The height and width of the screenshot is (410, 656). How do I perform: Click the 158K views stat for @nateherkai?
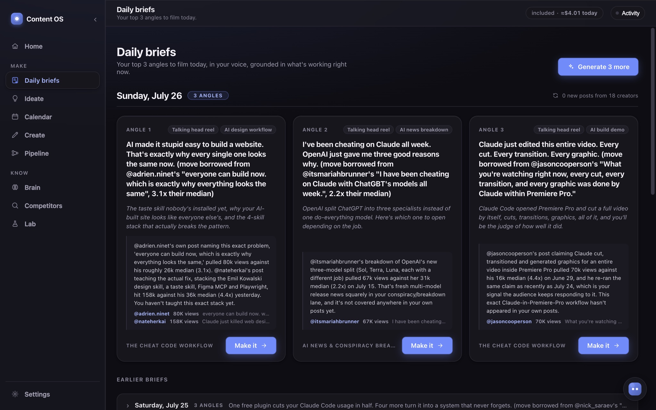[x=184, y=321]
